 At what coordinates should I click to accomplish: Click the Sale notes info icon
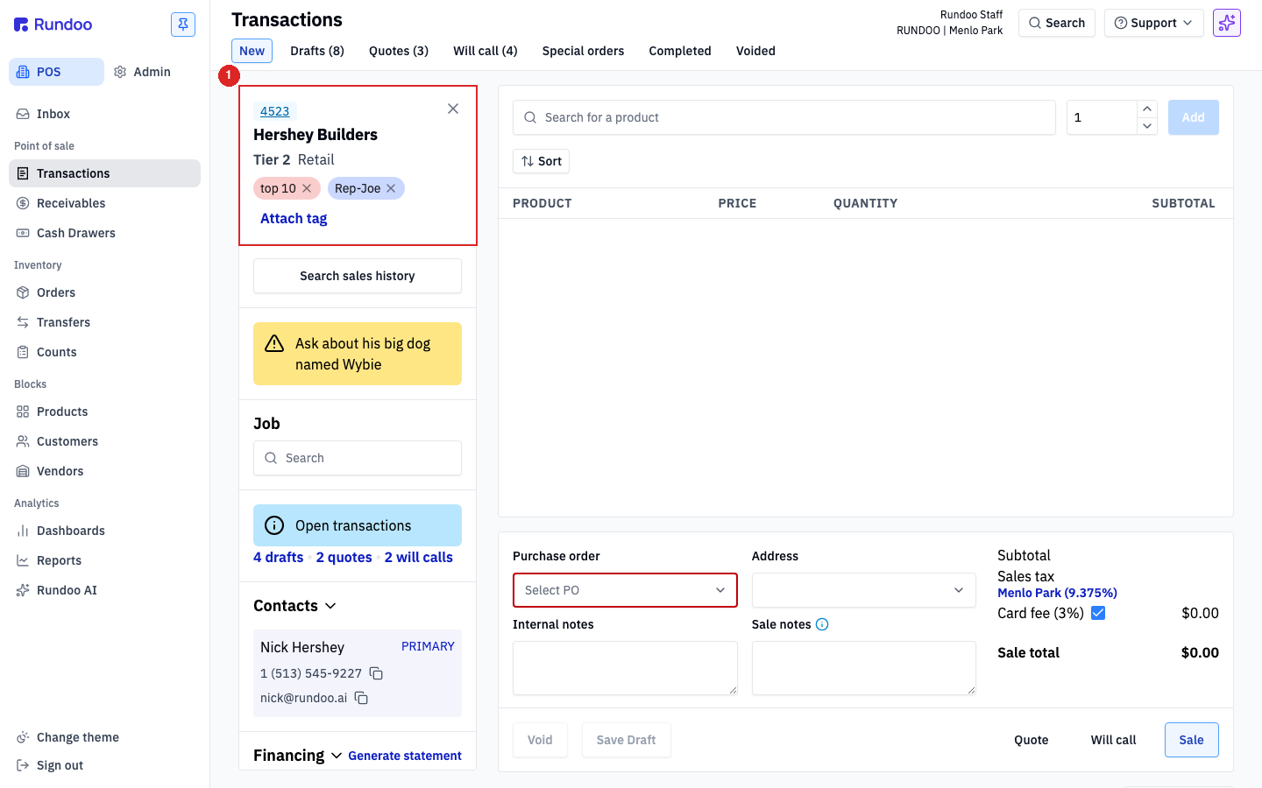[822, 624]
